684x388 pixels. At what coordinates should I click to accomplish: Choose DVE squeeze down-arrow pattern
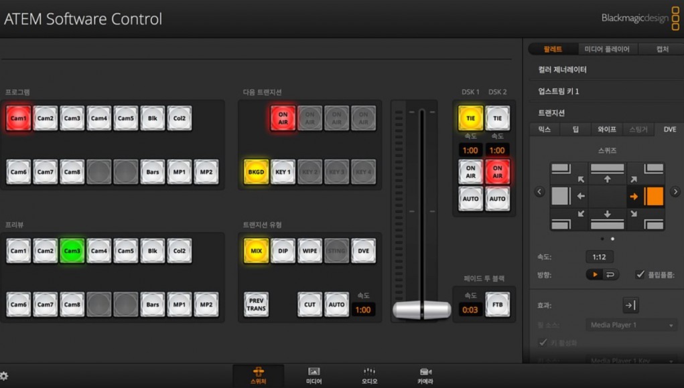pos(607,219)
